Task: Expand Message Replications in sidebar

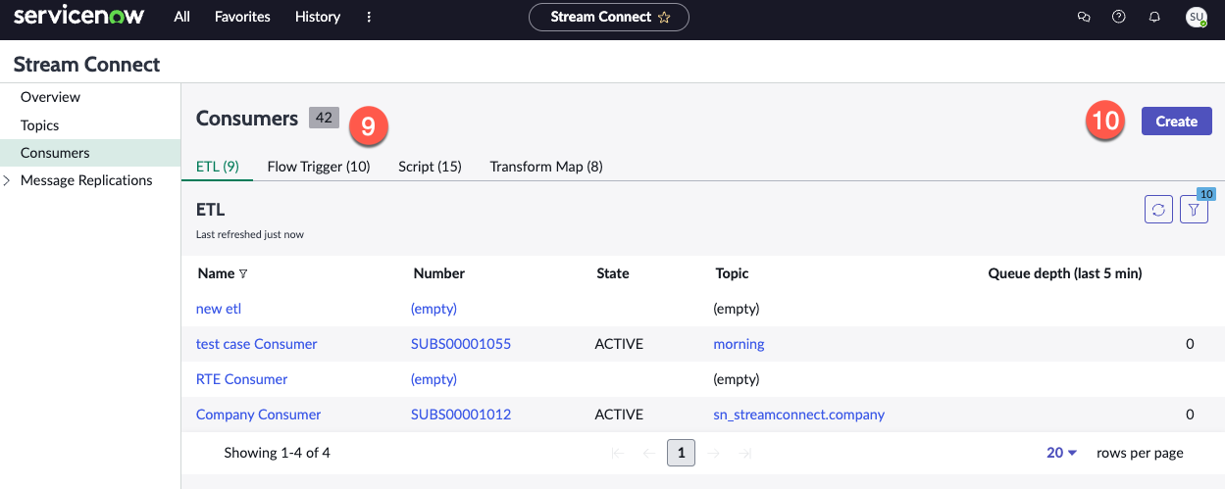Action: (8, 180)
